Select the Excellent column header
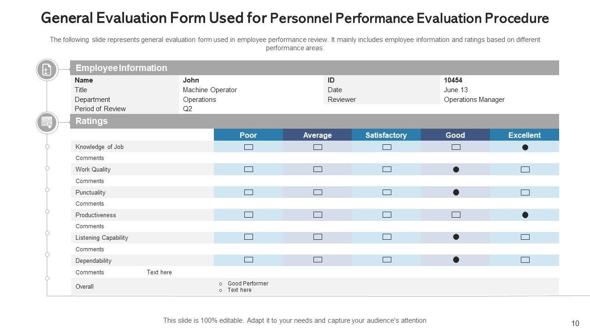590x332 pixels. pos(525,135)
